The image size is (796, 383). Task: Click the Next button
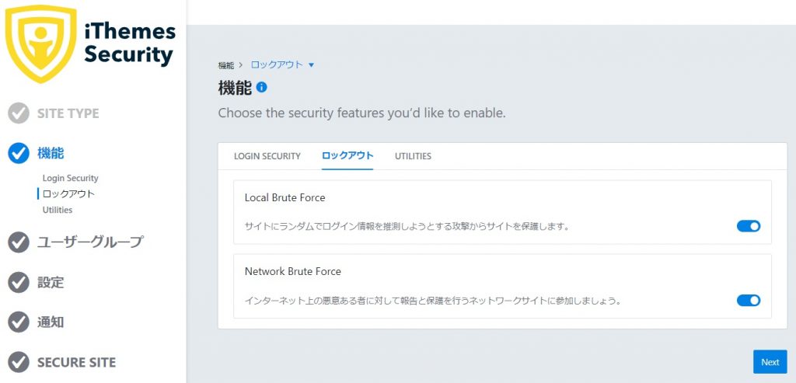coord(770,362)
